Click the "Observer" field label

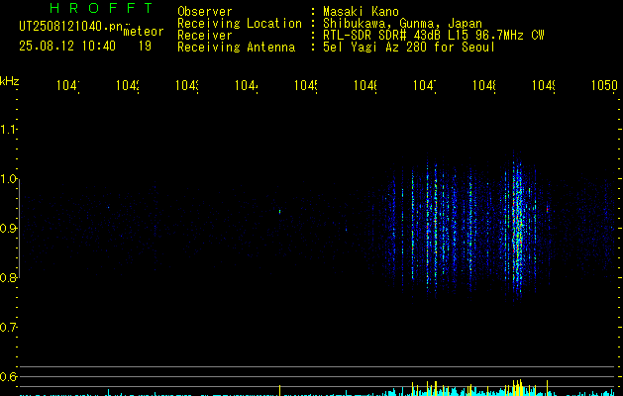point(205,11)
